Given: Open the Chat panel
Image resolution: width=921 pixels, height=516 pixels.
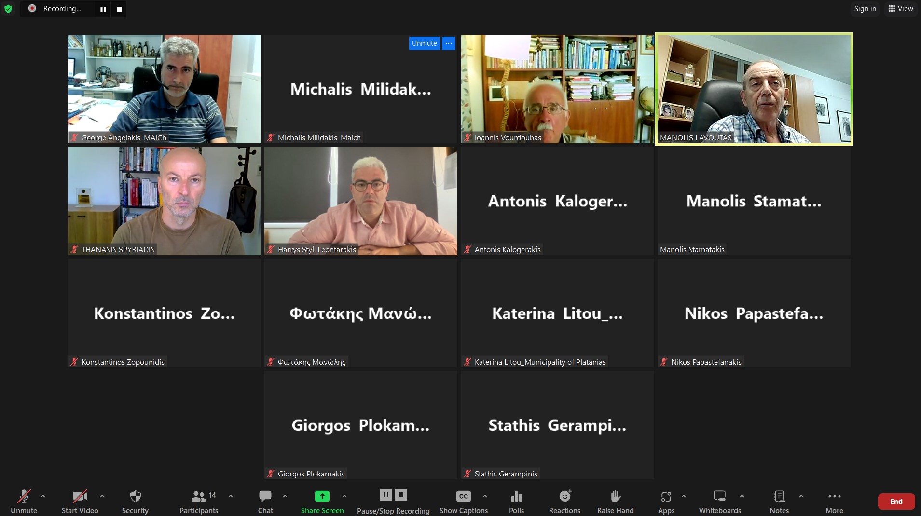Looking at the screenshot, I should click(x=265, y=502).
